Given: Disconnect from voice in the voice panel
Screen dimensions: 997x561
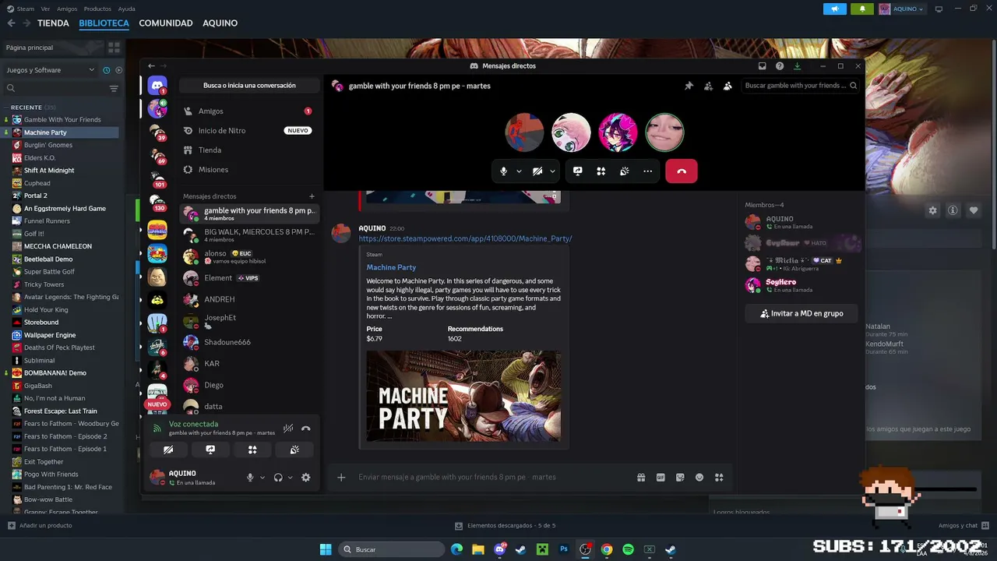Looking at the screenshot, I should point(306,429).
